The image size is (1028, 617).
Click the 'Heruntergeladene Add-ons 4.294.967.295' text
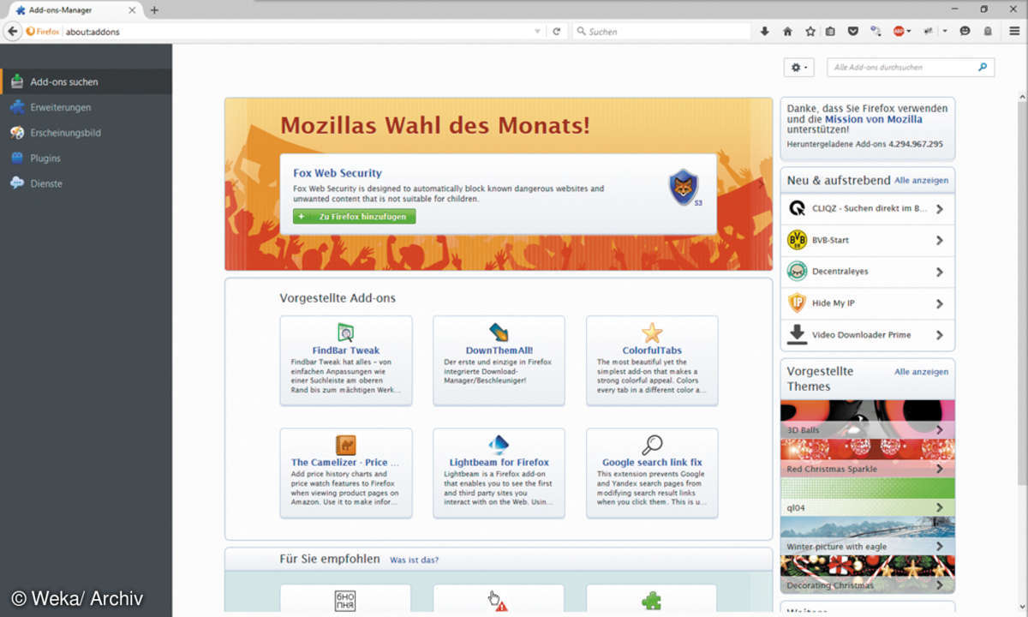point(864,144)
